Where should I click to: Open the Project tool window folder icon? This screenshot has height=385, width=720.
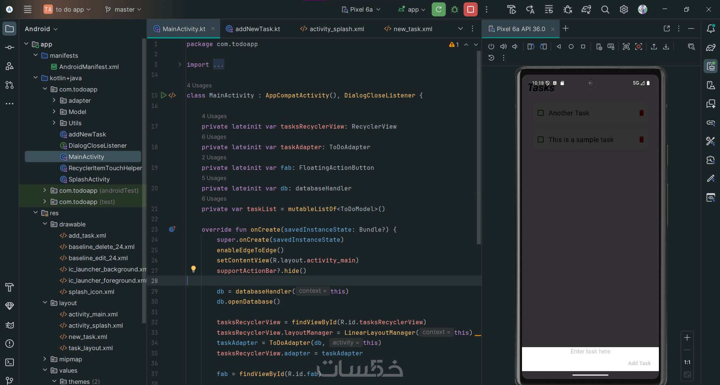10,29
